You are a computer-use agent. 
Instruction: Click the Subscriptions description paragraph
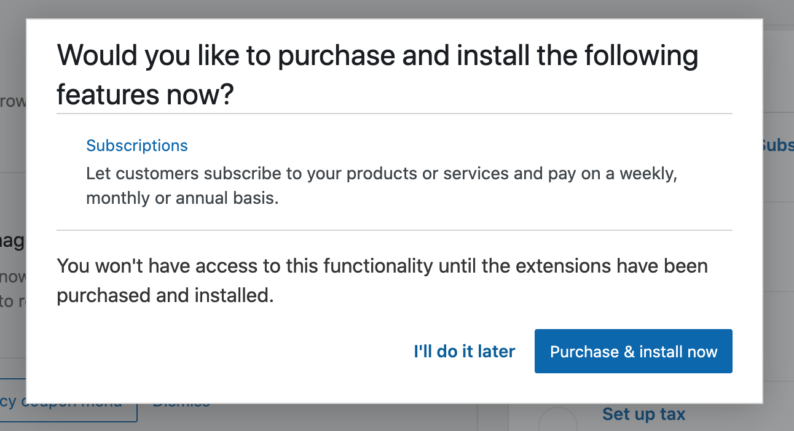(x=382, y=186)
